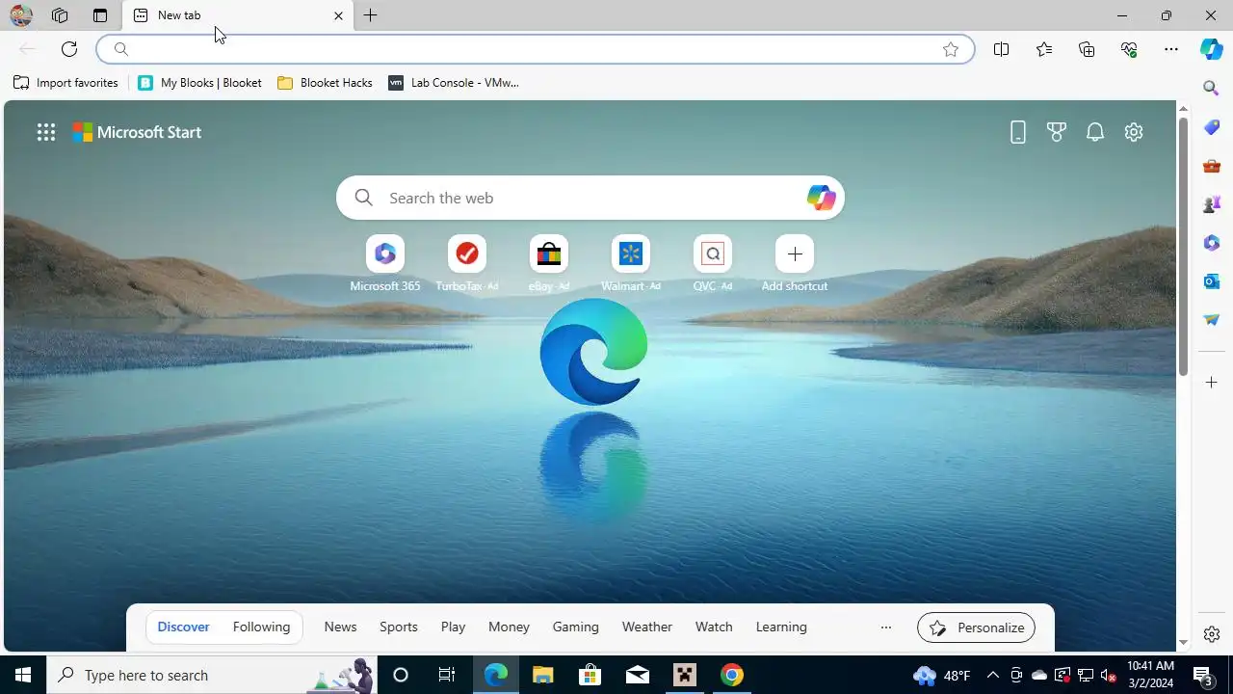Open the taskbar Task View
This screenshot has height=694, width=1233.
point(447,675)
